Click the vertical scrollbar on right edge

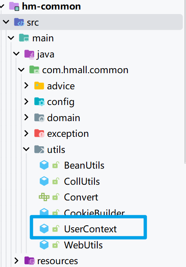185,82
